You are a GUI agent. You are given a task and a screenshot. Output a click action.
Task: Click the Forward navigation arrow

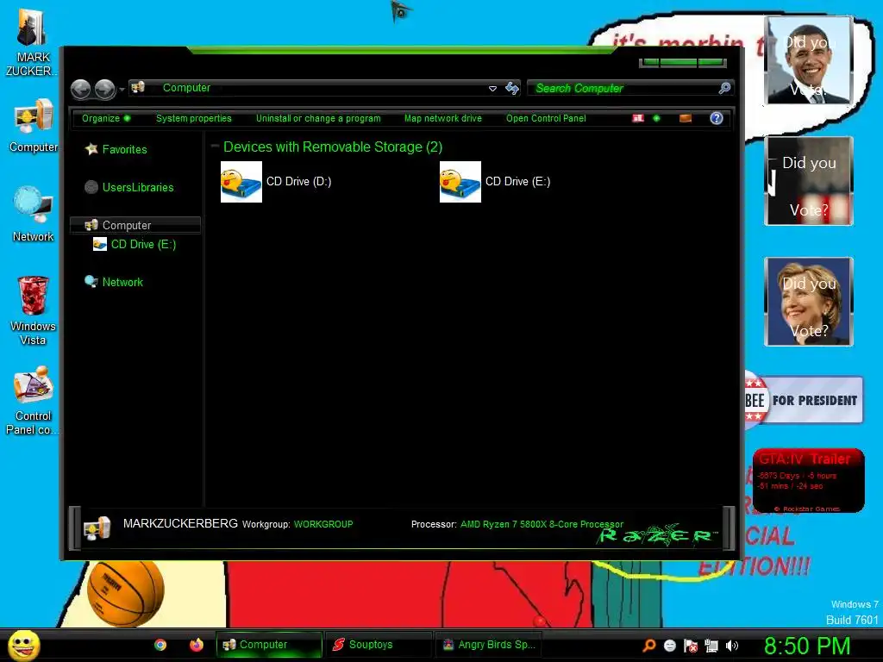point(104,89)
